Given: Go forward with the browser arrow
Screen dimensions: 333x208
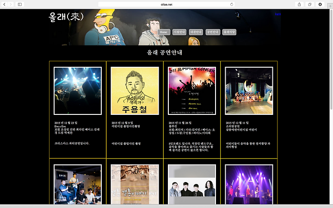Looking at the screenshot, I should (11, 4).
